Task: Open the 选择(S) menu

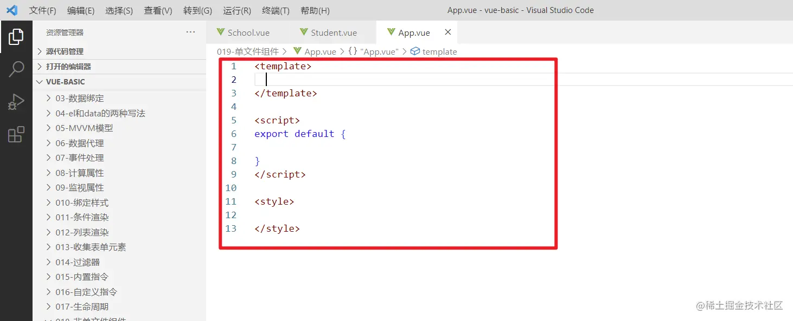Action: tap(119, 10)
